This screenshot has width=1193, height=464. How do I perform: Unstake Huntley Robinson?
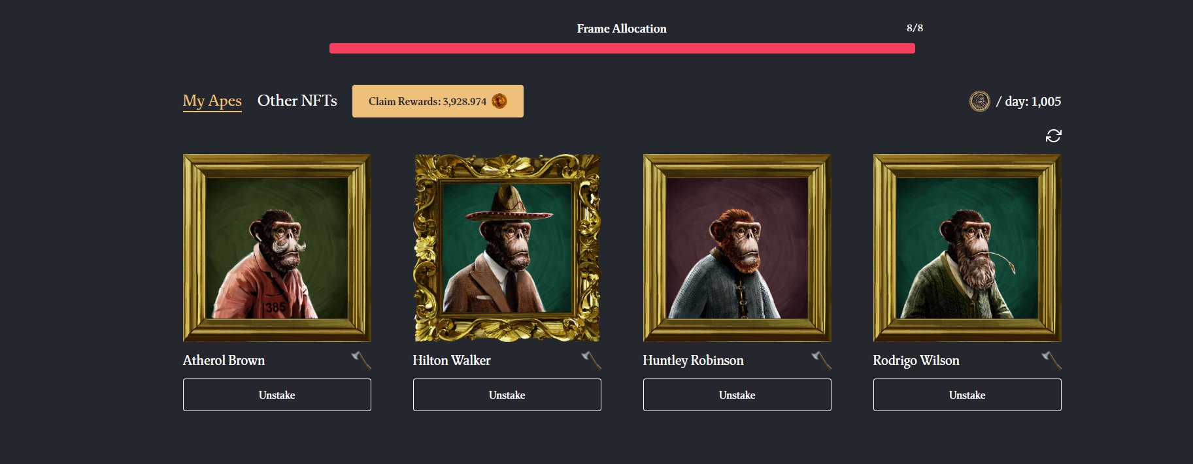click(737, 395)
